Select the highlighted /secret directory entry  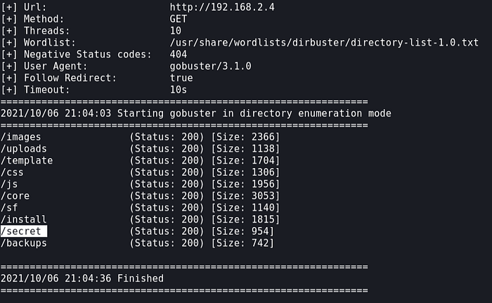24,231
